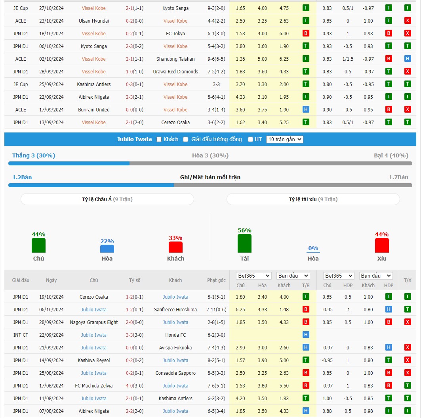
Task: Click blue H handicap icon in Sanfrecce Hiroshima row
Action: click(389, 309)
